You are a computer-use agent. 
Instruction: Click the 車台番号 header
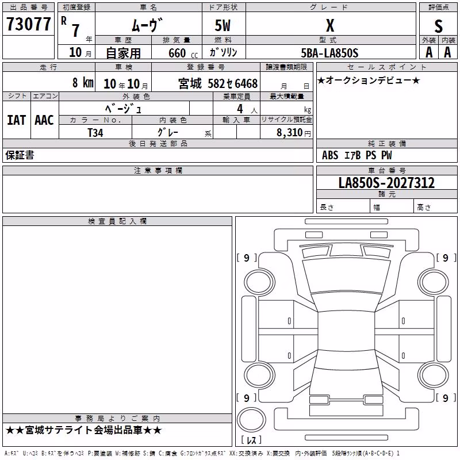(386, 170)
